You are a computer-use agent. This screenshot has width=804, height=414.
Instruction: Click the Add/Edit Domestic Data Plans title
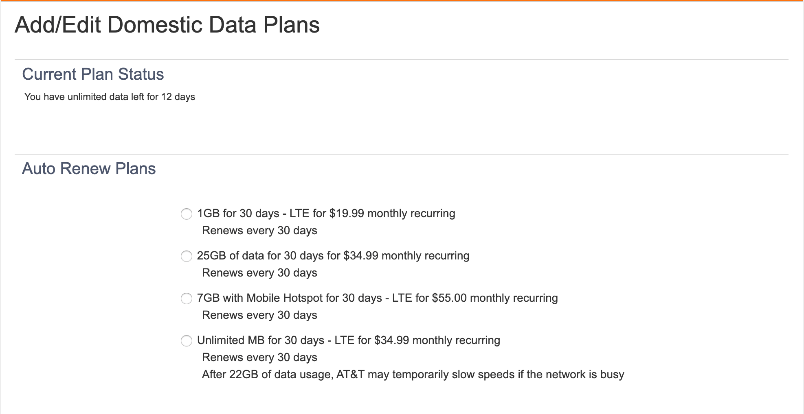click(x=167, y=24)
